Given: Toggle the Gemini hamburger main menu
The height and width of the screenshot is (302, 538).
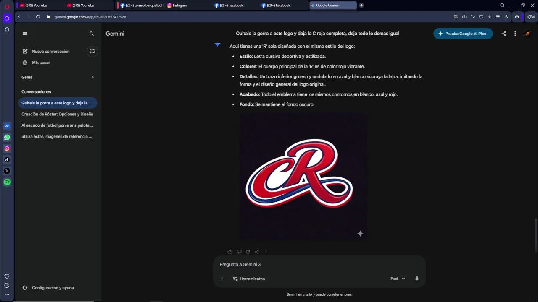Looking at the screenshot, I should pyautogui.click(x=25, y=34).
